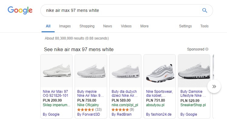Open the Nike Sportswear, dla kobiet listing
Viewport: 227px width, 126px height.
(x=159, y=93)
